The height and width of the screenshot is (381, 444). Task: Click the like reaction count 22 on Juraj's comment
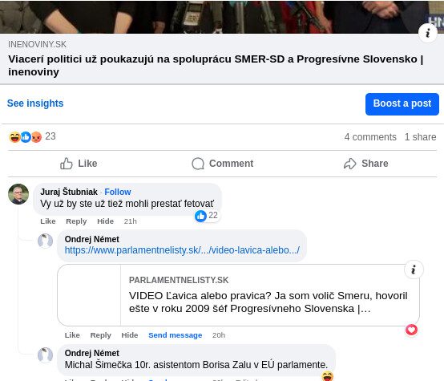207,216
